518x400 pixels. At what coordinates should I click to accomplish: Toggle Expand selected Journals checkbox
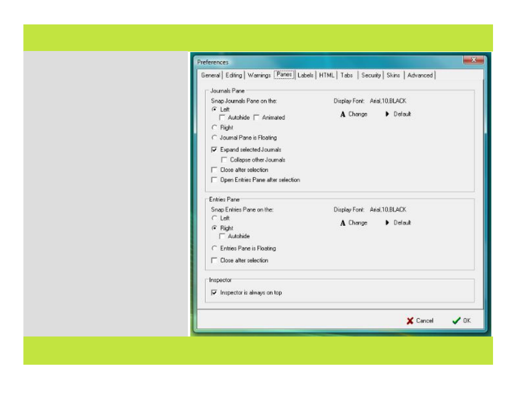point(214,150)
